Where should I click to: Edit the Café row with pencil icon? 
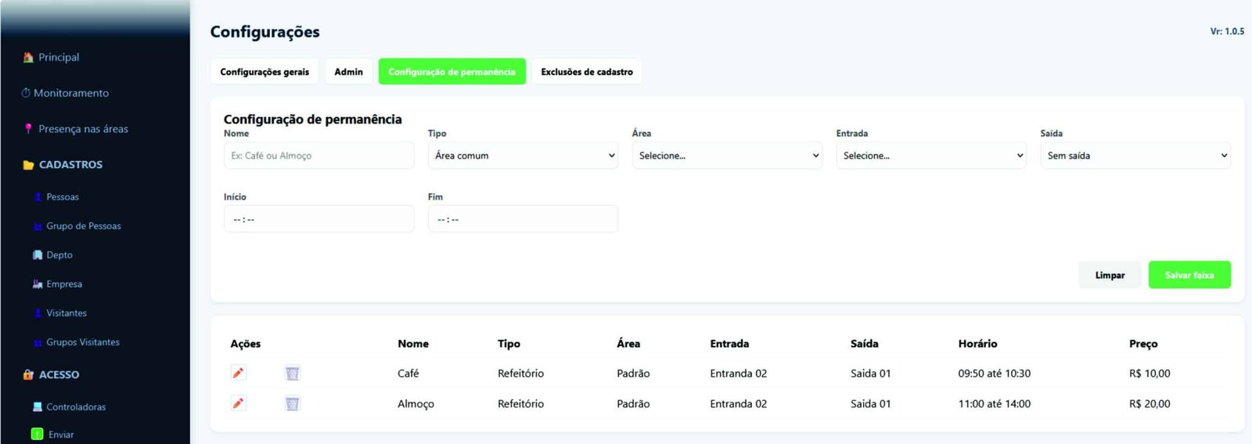[239, 373]
